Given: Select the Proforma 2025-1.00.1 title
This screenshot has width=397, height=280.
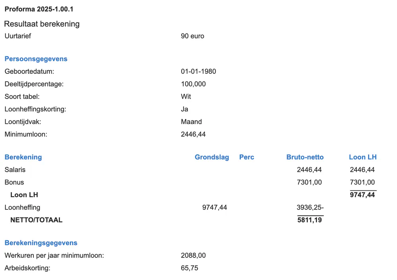Looking at the screenshot, I should (39, 9).
